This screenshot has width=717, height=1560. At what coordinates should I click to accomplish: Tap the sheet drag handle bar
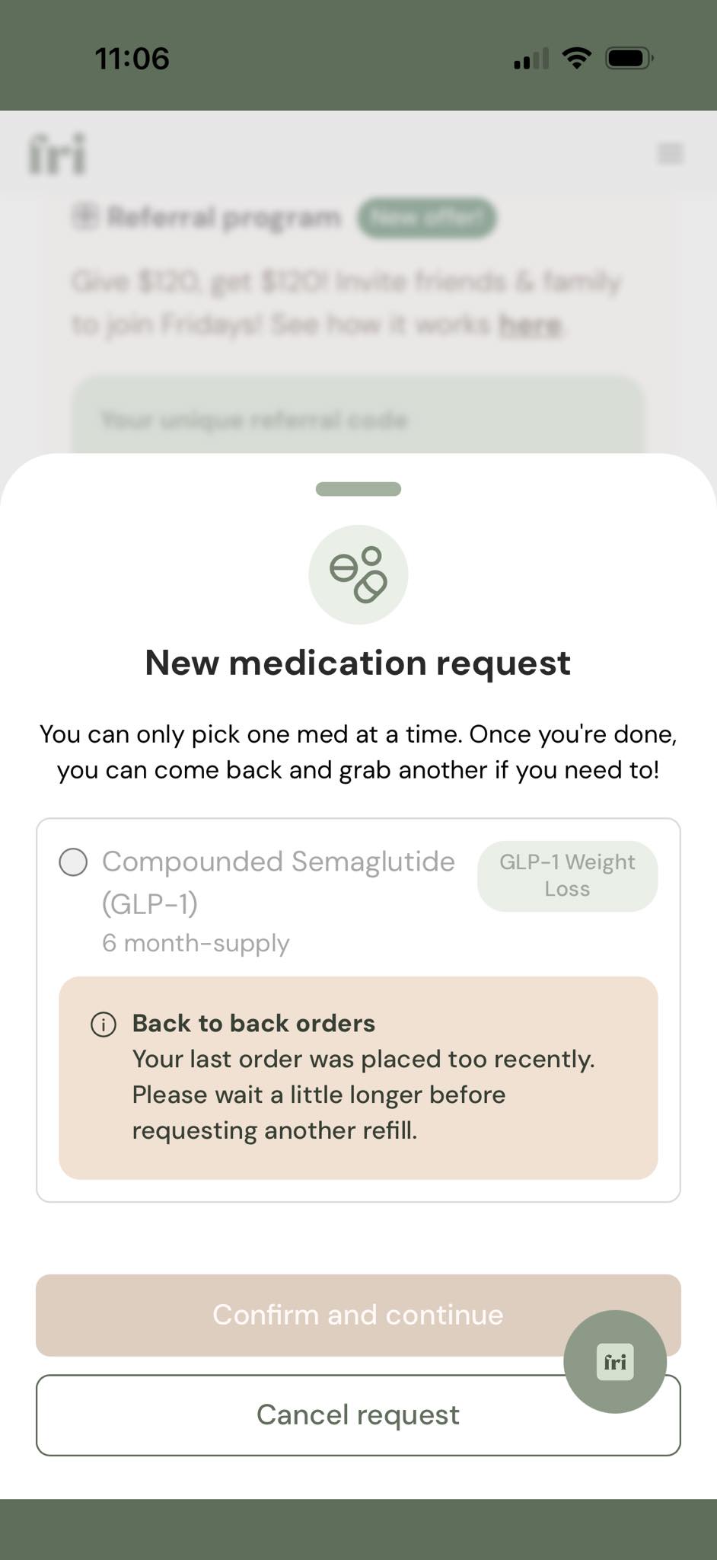pos(358,489)
